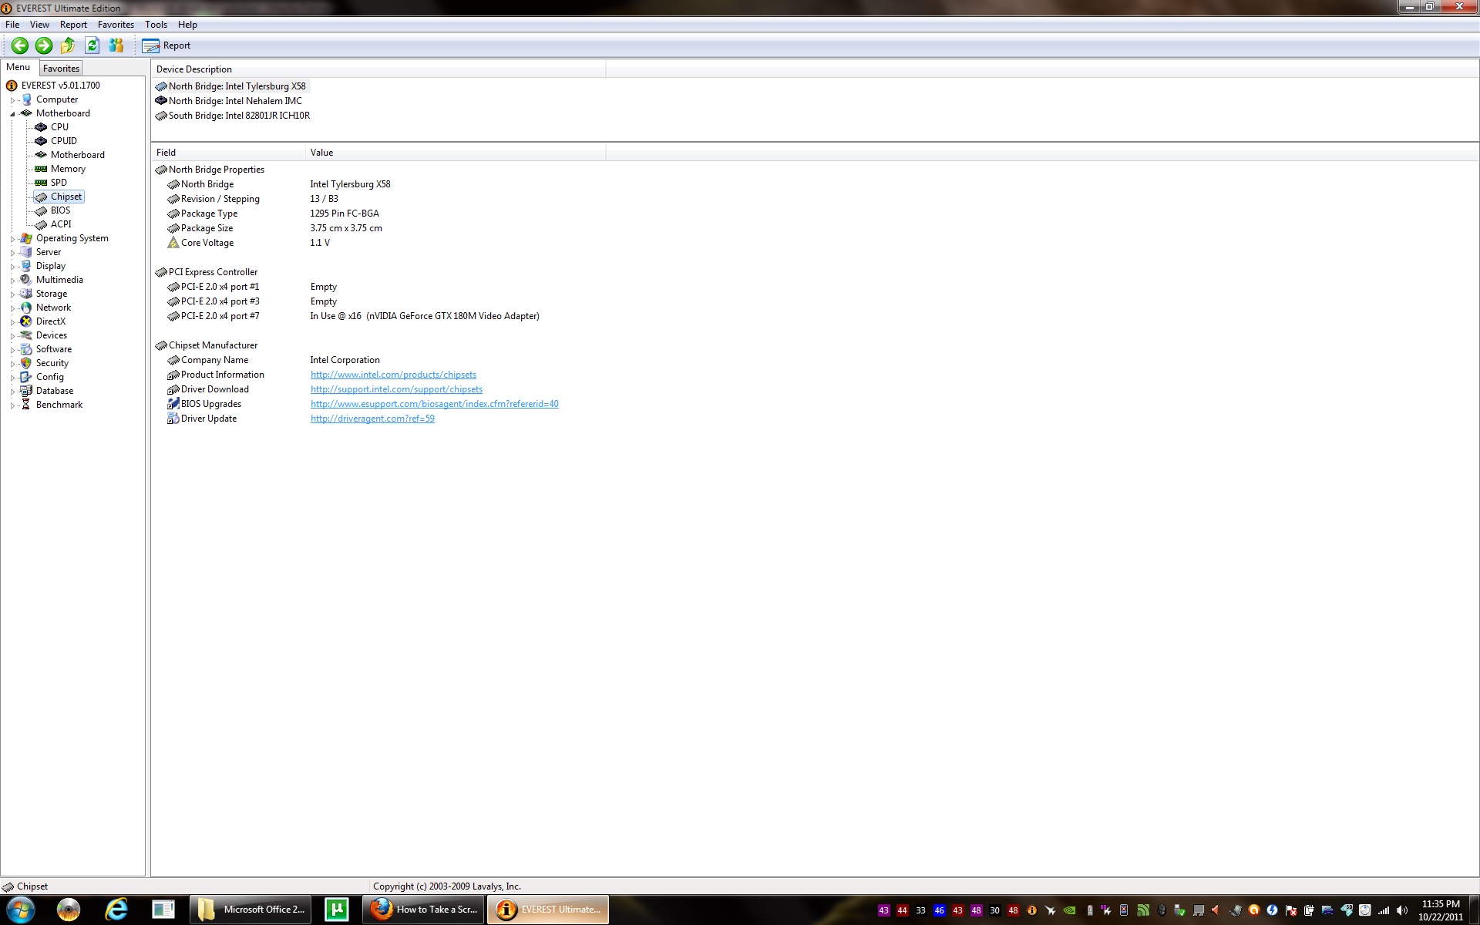Click the green Back arrow toolbar icon

coord(20,45)
